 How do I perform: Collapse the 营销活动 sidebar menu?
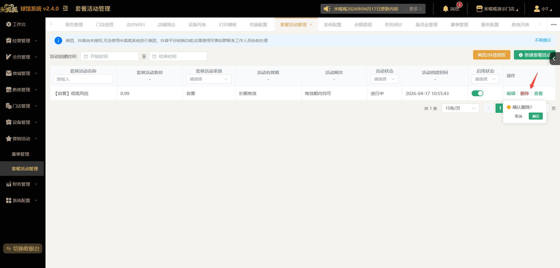[22, 139]
